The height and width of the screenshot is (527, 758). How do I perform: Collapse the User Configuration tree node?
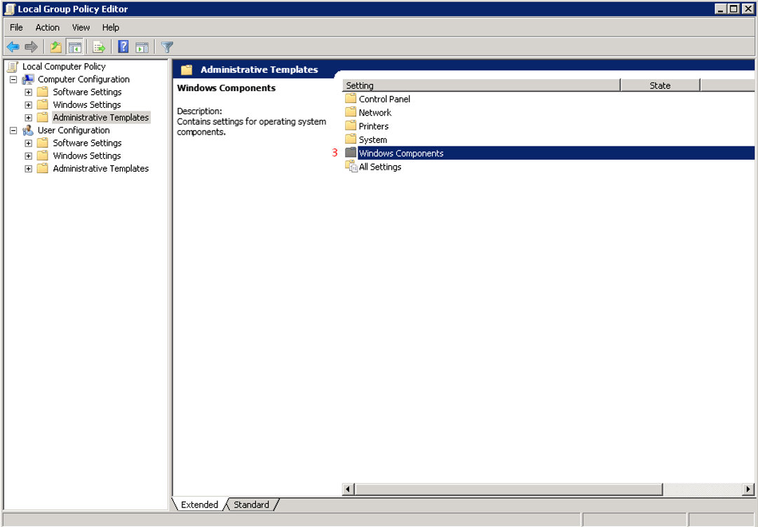13,130
